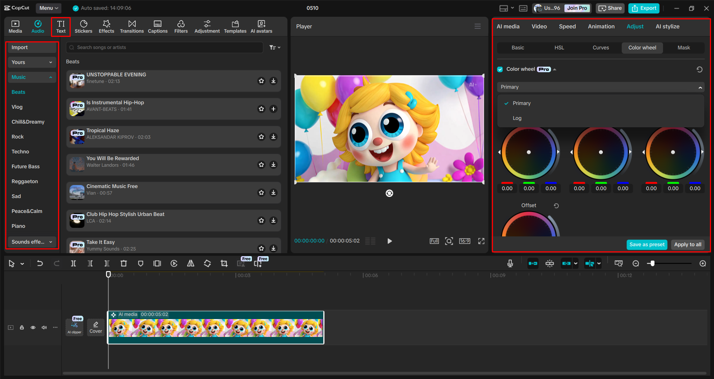
Task: Expand the Sounds effects category
Action: (x=32, y=242)
